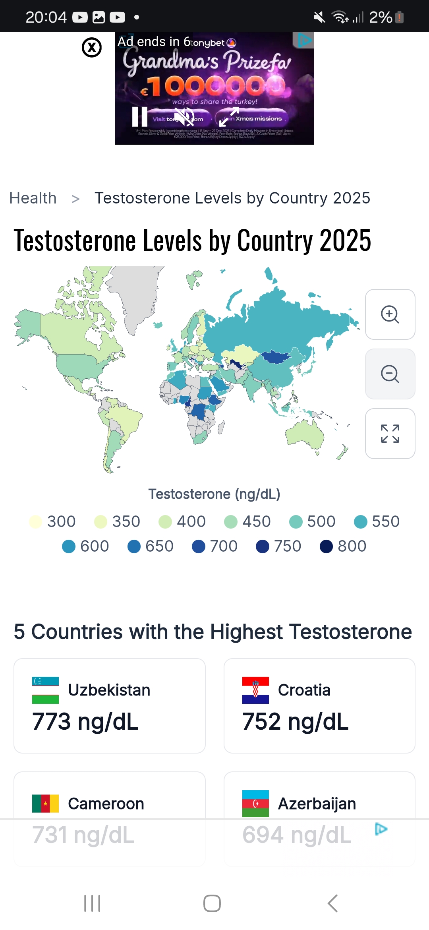
Task: Open the AdChoices icon on video ad
Action: pyautogui.click(x=304, y=40)
